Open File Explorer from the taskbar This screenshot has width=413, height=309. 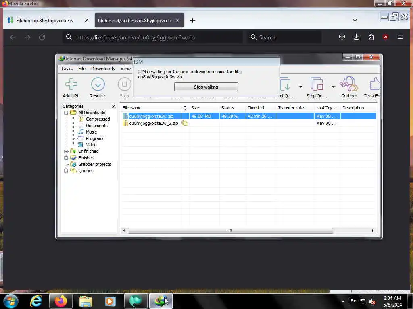tap(86, 301)
